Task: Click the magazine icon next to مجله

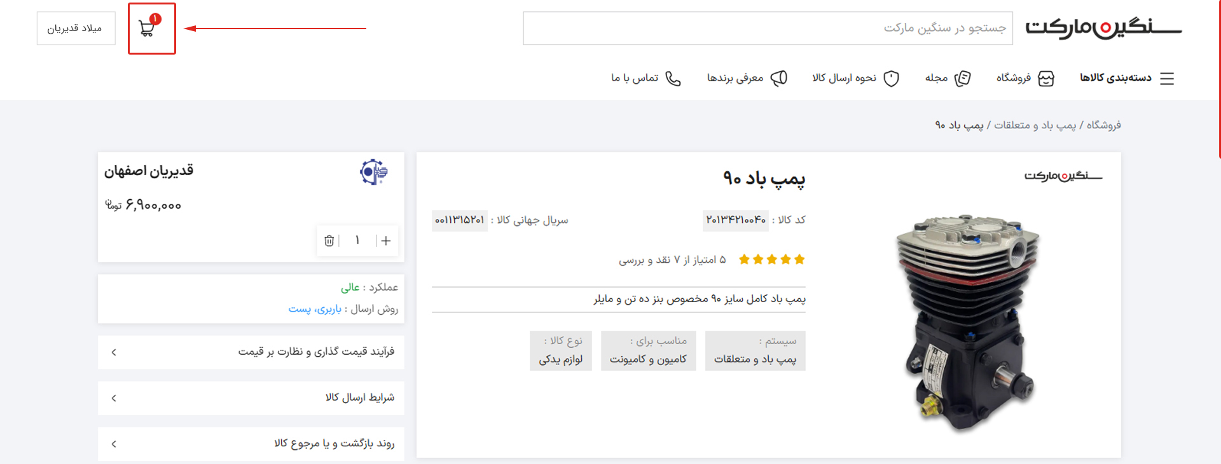Action: coord(963,78)
